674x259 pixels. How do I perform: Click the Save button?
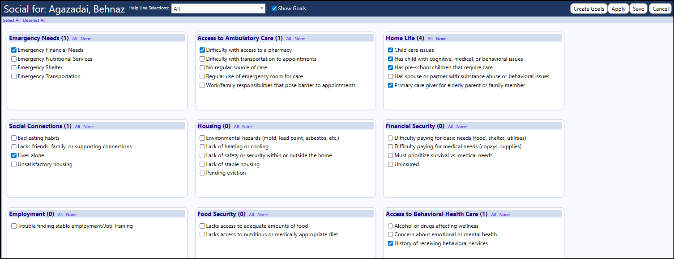[639, 8]
